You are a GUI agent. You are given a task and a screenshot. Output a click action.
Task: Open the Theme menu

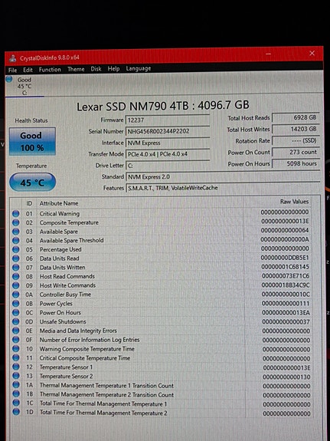pyautogui.click(x=76, y=69)
